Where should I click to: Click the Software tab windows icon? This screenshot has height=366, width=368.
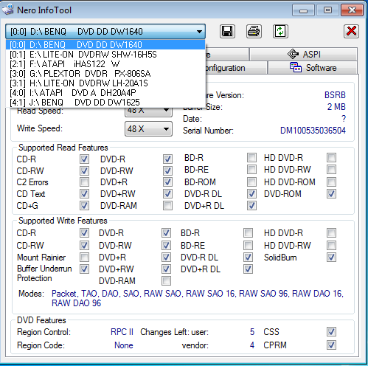click(295, 67)
